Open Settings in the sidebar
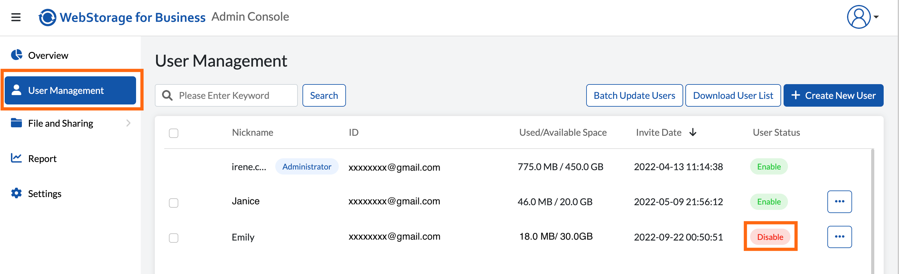This screenshot has height=274, width=899. tap(45, 194)
